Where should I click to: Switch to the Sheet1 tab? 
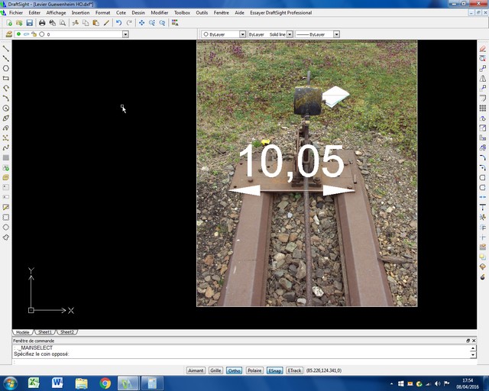[45, 332]
